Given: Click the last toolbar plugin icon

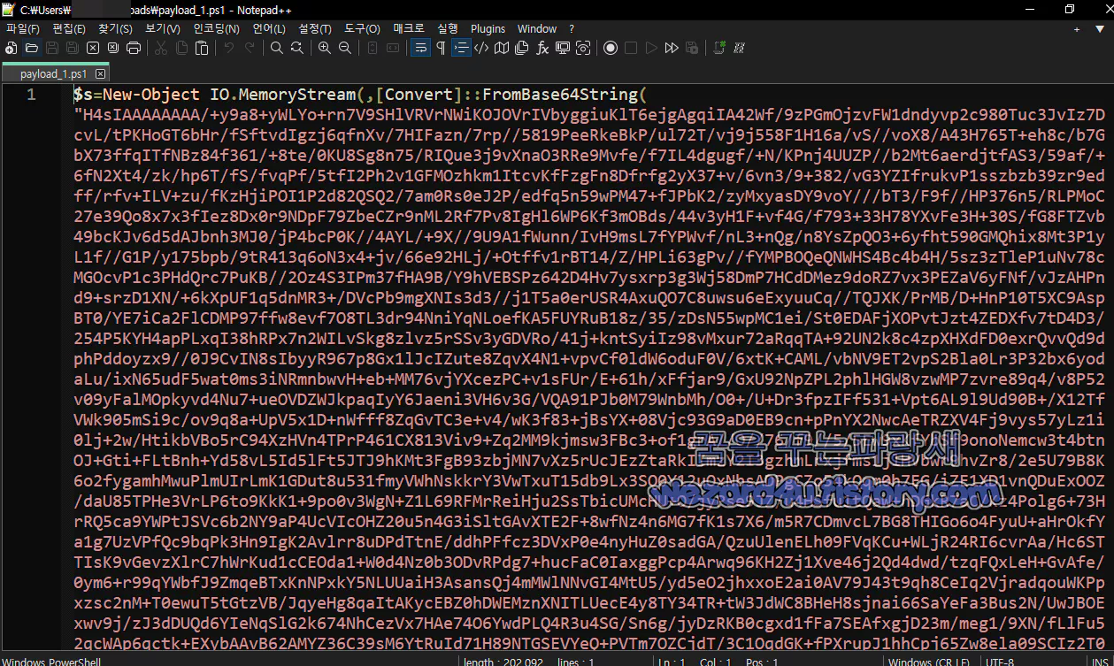Looking at the screenshot, I should tap(739, 48).
